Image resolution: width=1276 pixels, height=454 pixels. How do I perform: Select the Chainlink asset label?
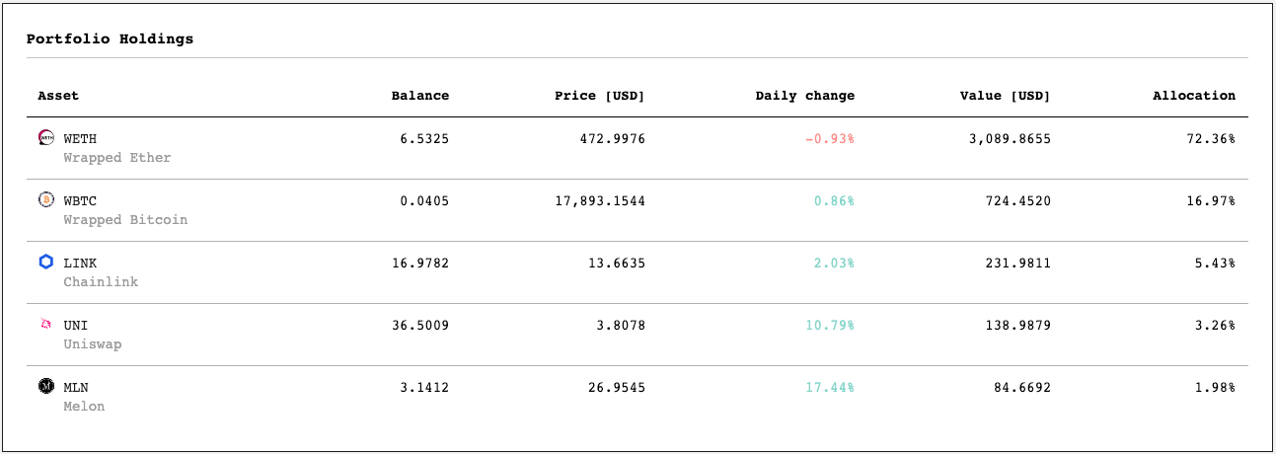(x=101, y=282)
